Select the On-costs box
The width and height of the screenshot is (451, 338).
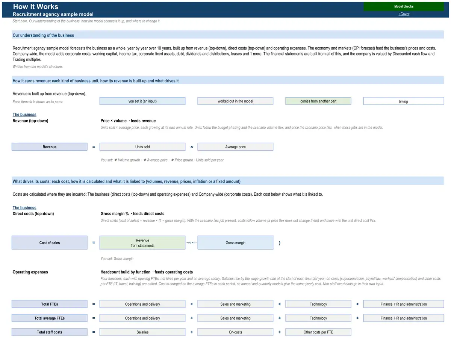coord(235,332)
